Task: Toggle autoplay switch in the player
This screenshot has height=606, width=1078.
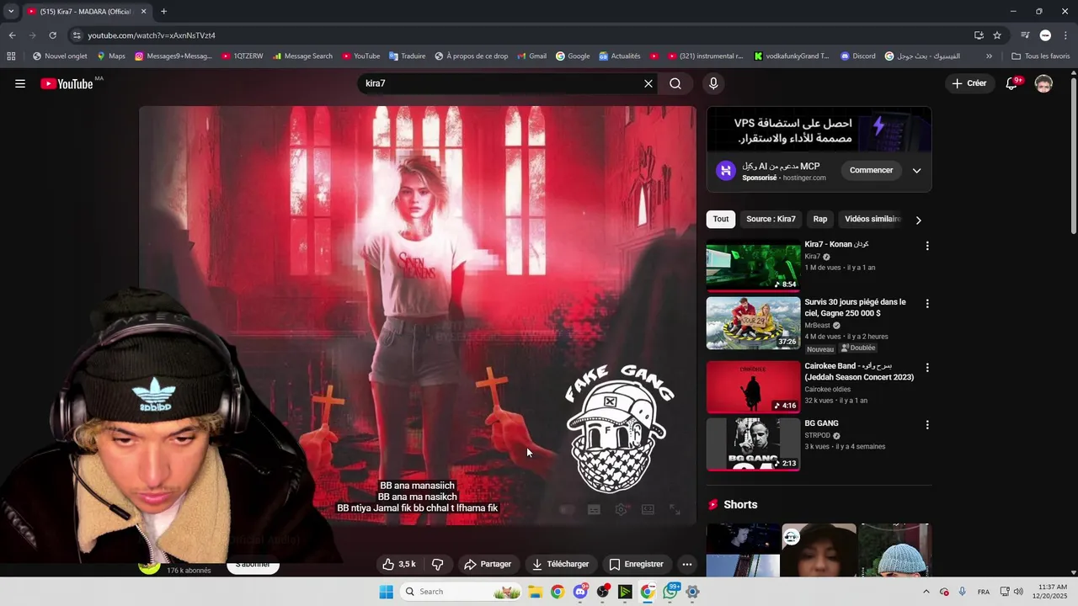Action: pos(567,509)
